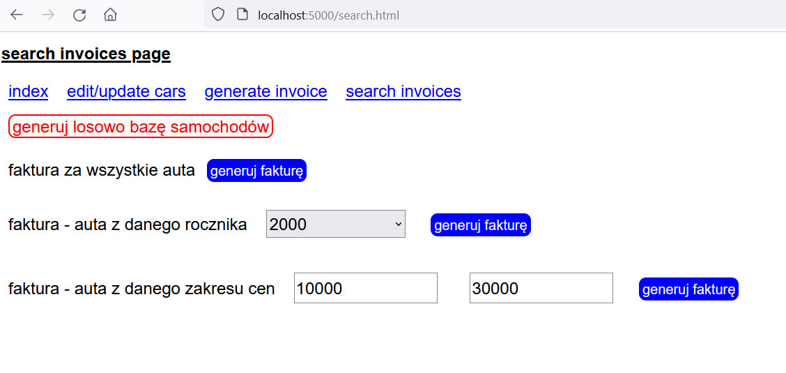Screen dimensions: 786x373
Task: Click the browser forward arrow
Action: click(48, 15)
